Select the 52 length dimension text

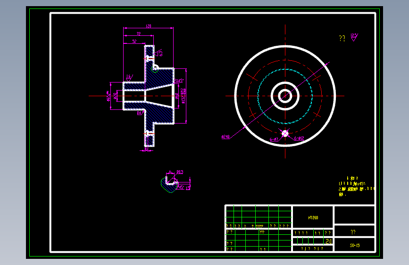[x=134, y=41]
